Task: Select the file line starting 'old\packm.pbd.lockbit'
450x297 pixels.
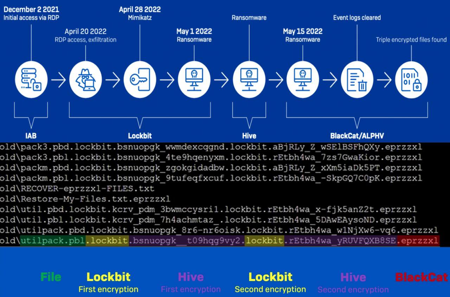Action: coord(211,168)
